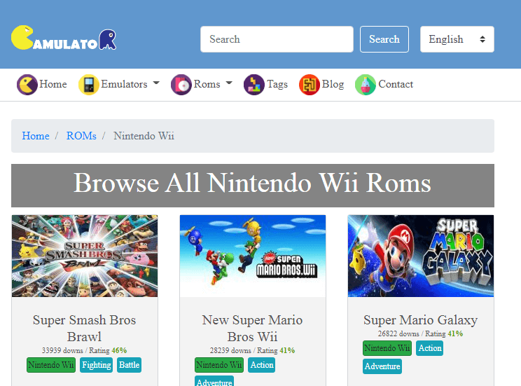Open the Contact page
The width and height of the screenshot is (521, 386).
(396, 84)
